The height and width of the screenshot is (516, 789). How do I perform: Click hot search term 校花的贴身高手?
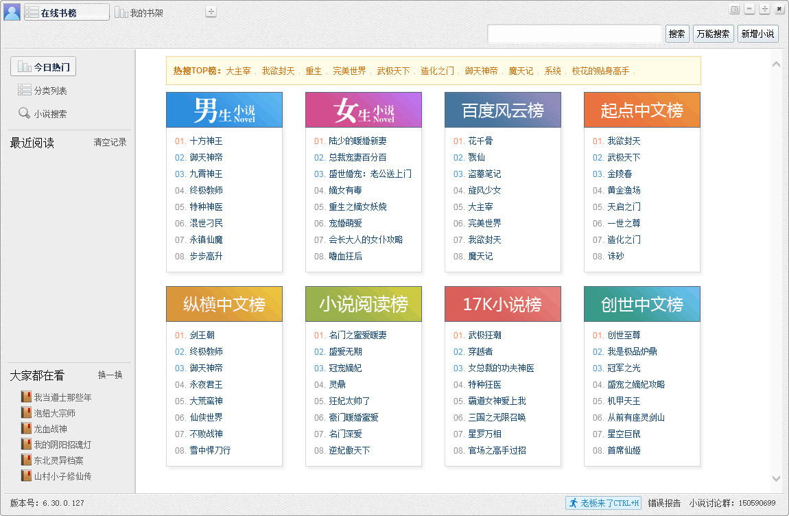click(x=600, y=71)
